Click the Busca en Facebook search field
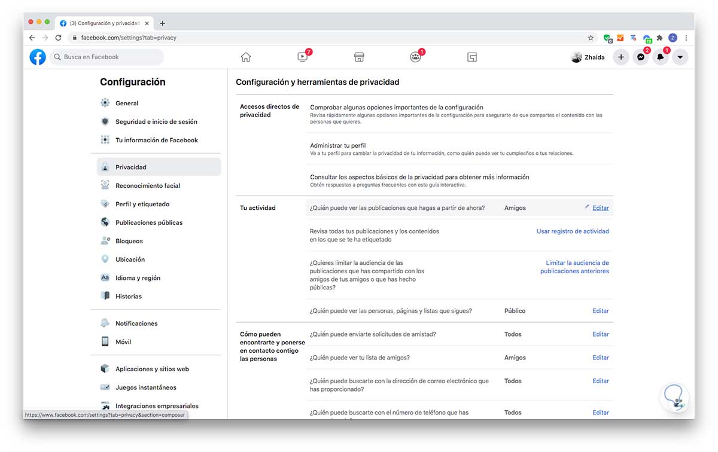 (108, 57)
